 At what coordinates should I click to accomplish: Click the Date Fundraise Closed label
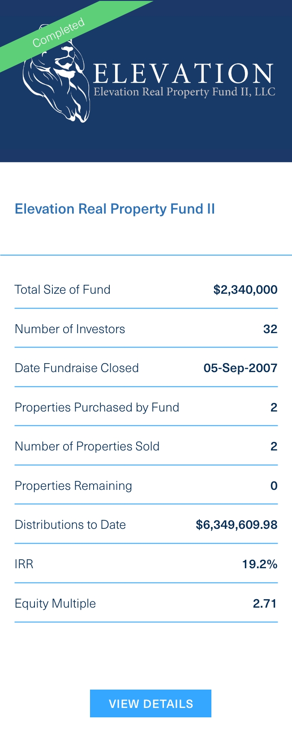(x=77, y=368)
